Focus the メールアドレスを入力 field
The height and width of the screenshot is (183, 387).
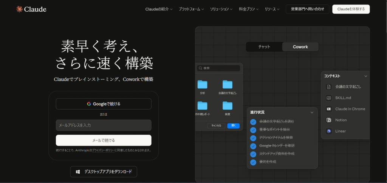104,125
